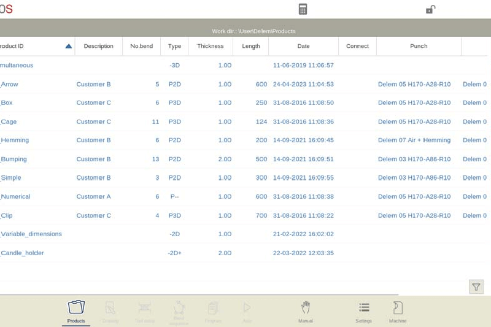Open the filter funnel button
The height and width of the screenshot is (327, 491).
pyautogui.click(x=476, y=287)
